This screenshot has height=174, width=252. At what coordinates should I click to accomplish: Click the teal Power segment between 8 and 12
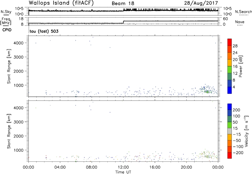(230, 76)
